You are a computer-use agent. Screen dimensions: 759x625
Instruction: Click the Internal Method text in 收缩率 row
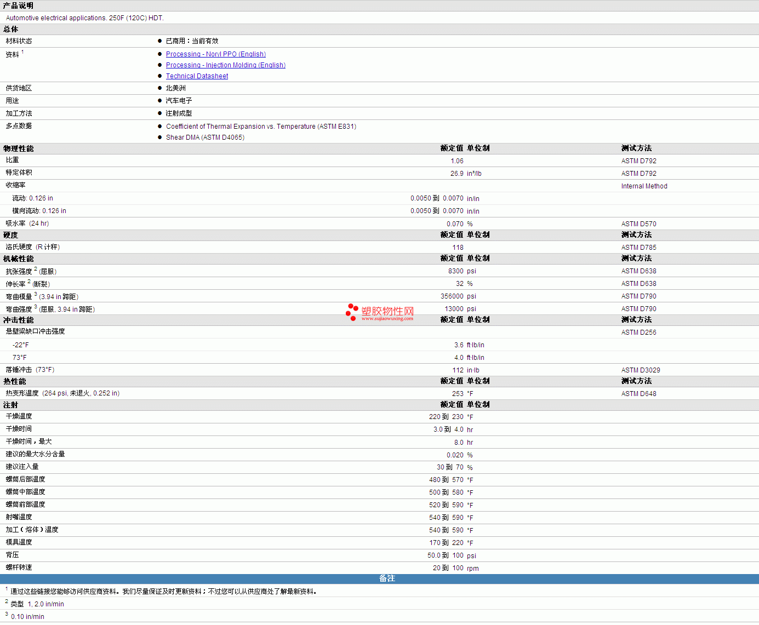click(x=644, y=186)
